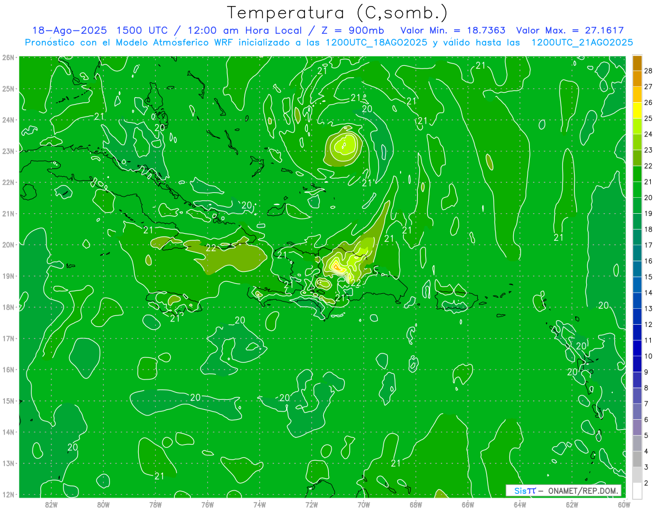This screenshot has height=512, width=663.
Task: Click the bright yellow swatch on temperature scale
Action: point(637,110)
